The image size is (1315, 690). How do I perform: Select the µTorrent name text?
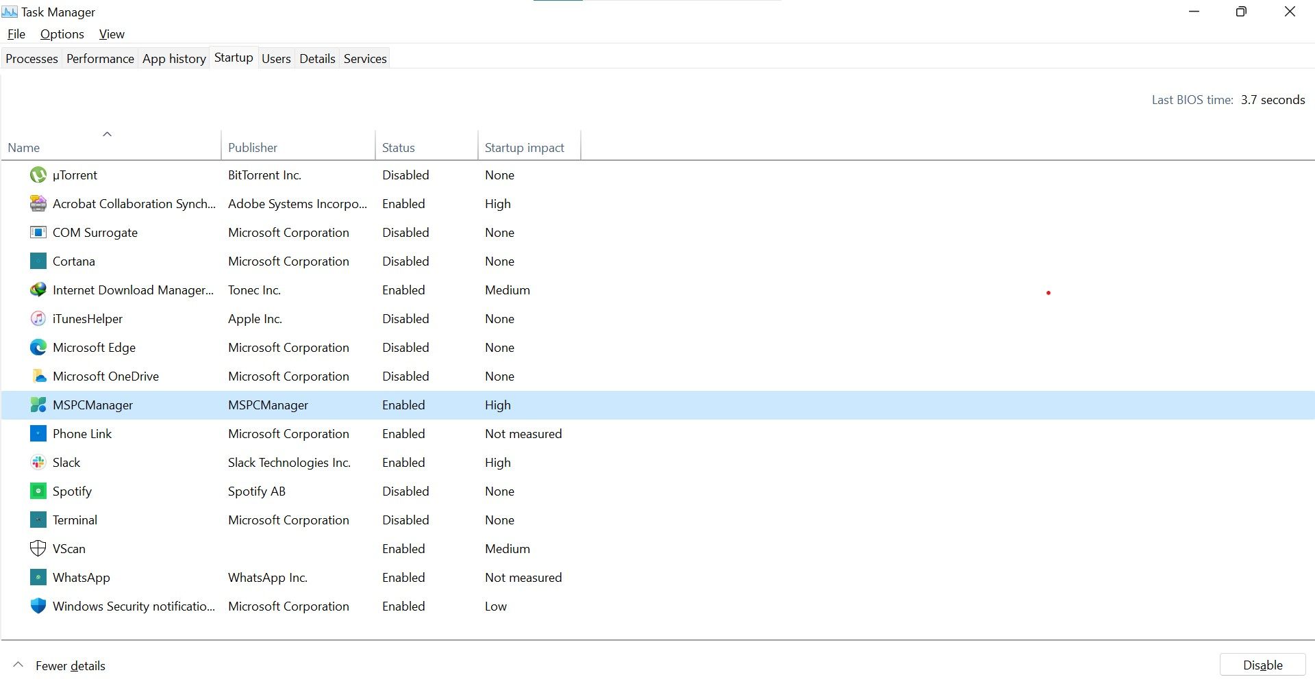click(x=75, y=175)
